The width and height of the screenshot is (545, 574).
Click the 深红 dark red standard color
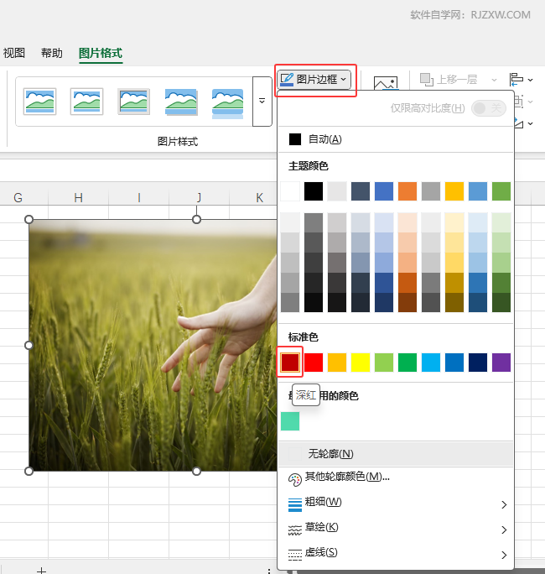pos(290,363)
